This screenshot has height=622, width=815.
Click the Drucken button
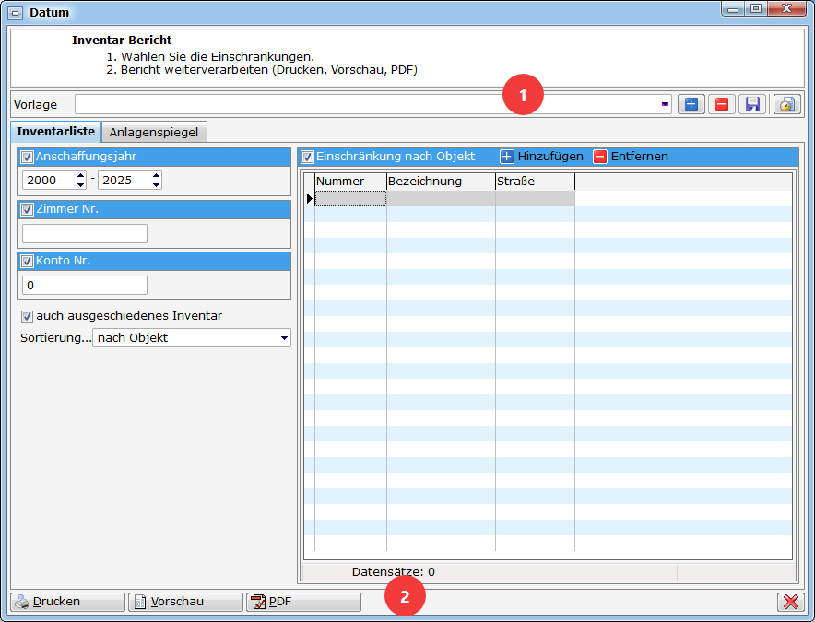67,602
